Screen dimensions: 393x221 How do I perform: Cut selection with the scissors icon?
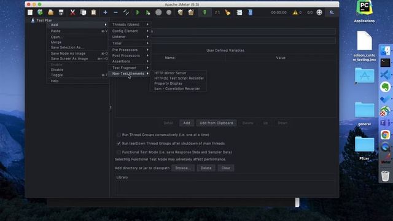(x=72, y=12)
